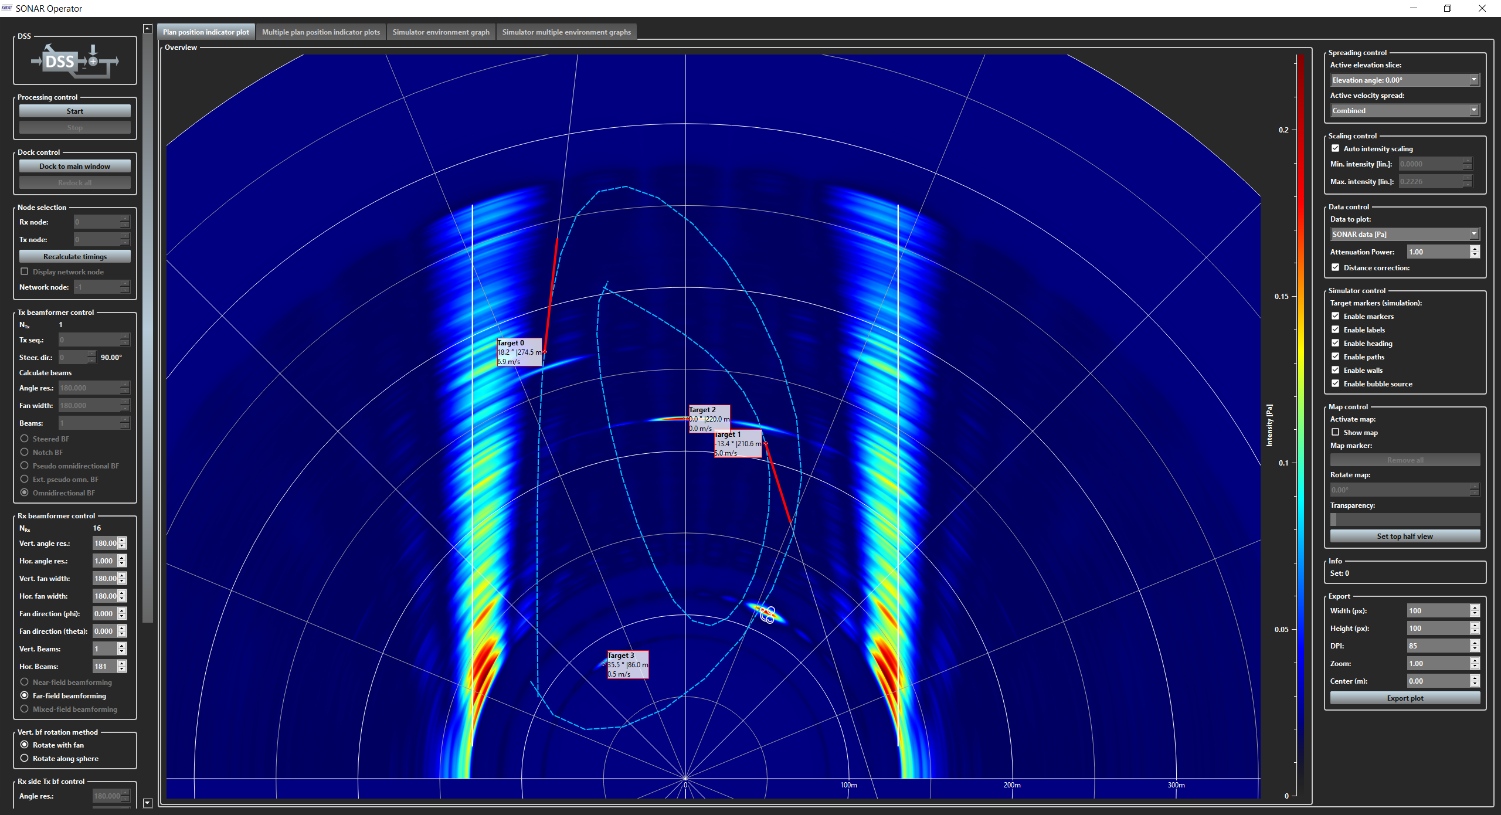The width and height of the screenshot is (1501, 815).
Task: Open Data to plot SONAR data dropdown
Action: [1405, 234]
